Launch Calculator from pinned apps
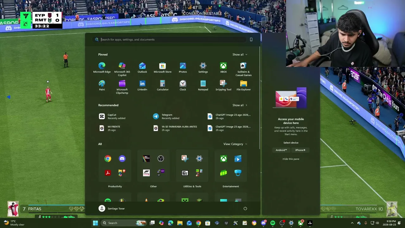 [x=163, y=85]
